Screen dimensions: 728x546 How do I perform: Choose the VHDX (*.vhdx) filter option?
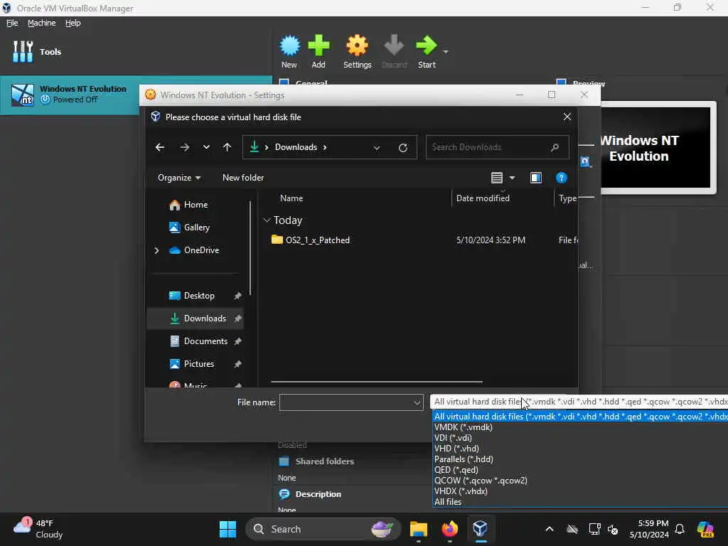[x=461, y=491]
